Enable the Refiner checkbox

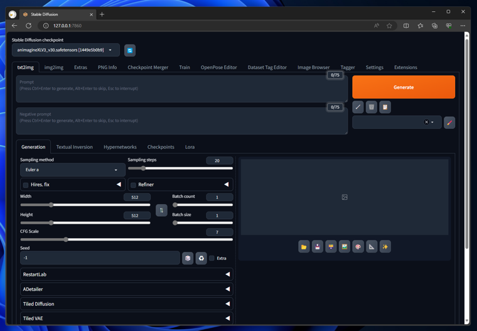tap(133, 185)
